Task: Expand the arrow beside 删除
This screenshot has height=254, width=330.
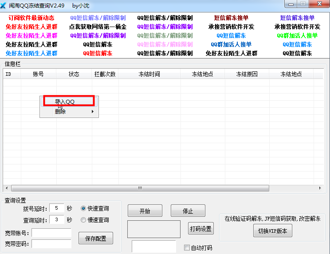Action: [x=93, y=111]
